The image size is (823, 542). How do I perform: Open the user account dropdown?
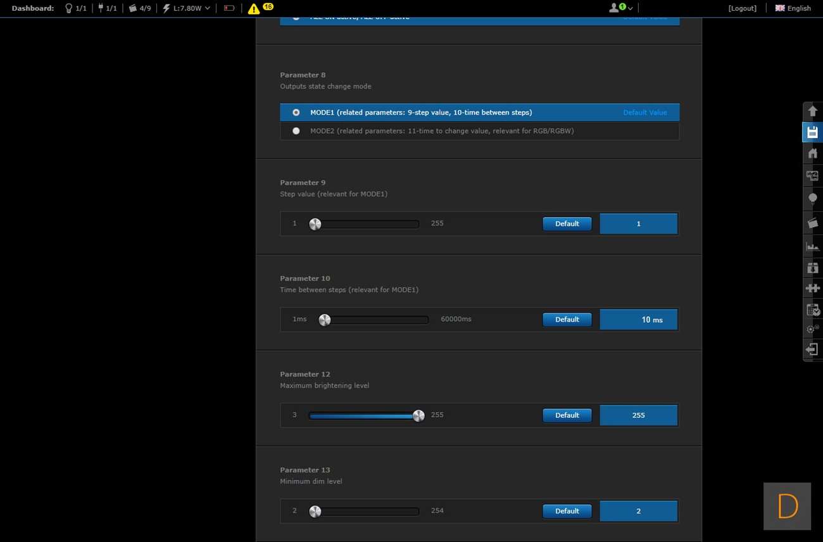[x=620, y=8]
